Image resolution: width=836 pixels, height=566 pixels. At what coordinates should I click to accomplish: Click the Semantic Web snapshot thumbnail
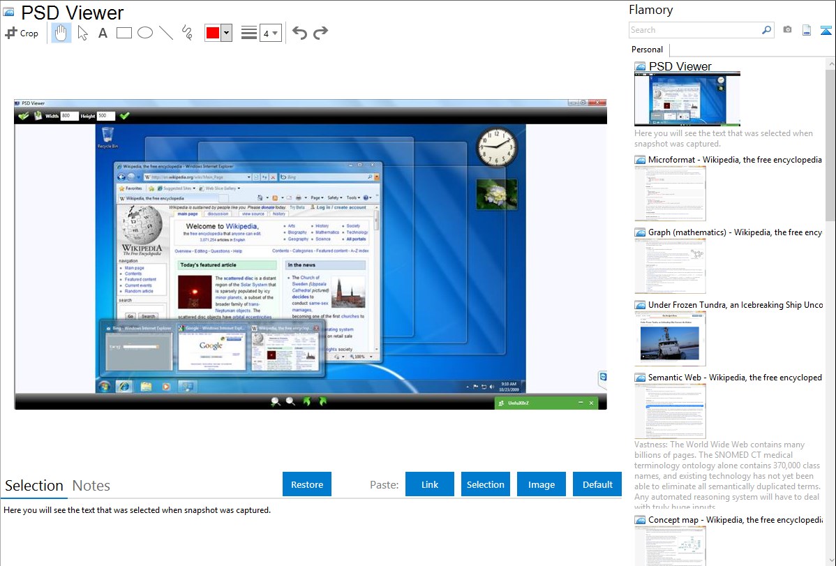point(670,411)
